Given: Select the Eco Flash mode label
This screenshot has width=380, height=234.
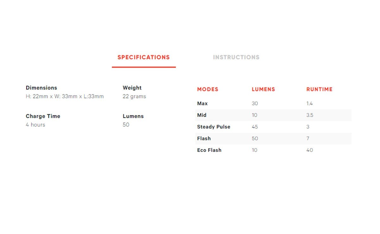Looking at the screenshot, I should pos(209,150).
